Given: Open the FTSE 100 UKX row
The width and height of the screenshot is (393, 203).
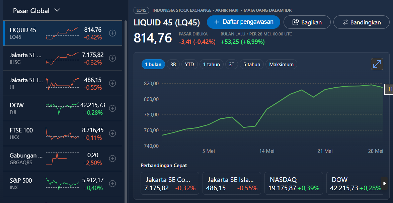Looking at the screenshot, I should click(63, 133).
